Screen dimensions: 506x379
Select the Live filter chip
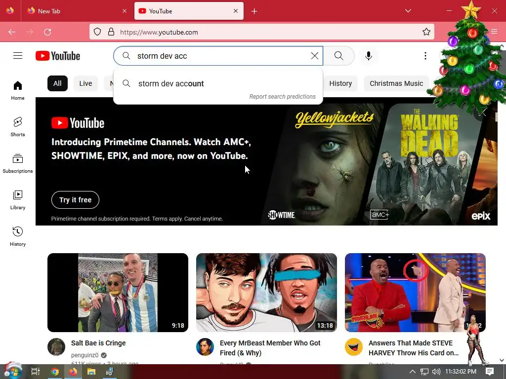[x=85, y=83]
